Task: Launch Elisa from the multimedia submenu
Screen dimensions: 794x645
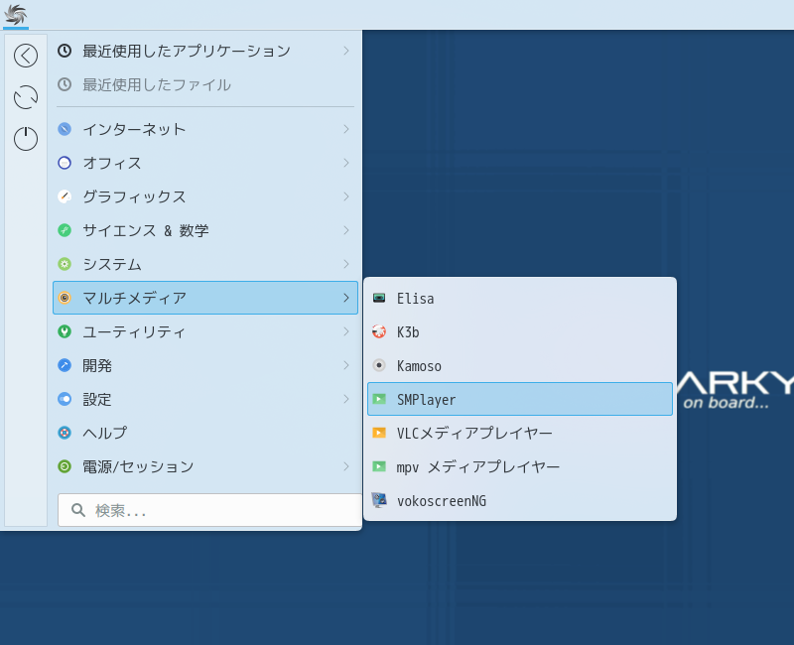Action: click(x=520, y=298)
